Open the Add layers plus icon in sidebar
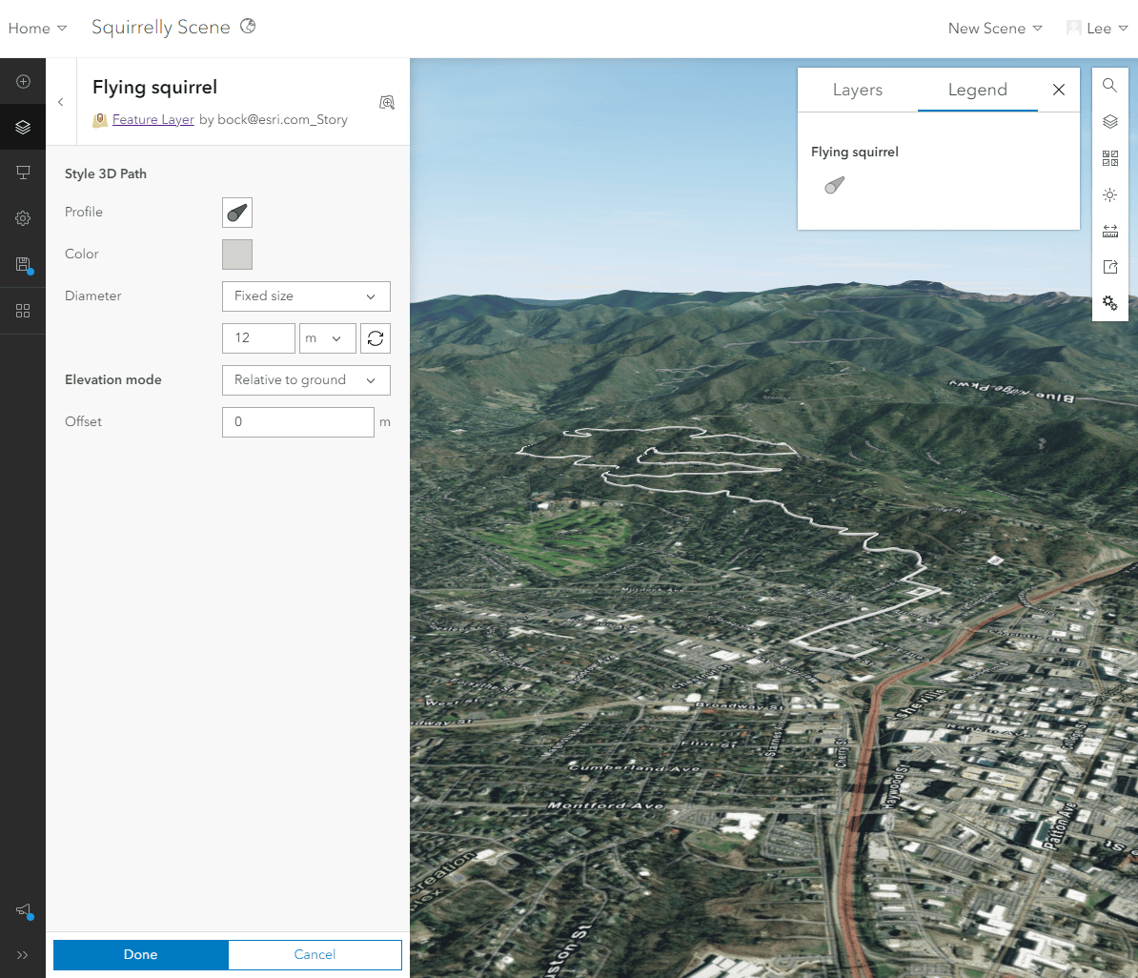Image resolution: width=1138 pixels, height=978 pixels. 22,80
